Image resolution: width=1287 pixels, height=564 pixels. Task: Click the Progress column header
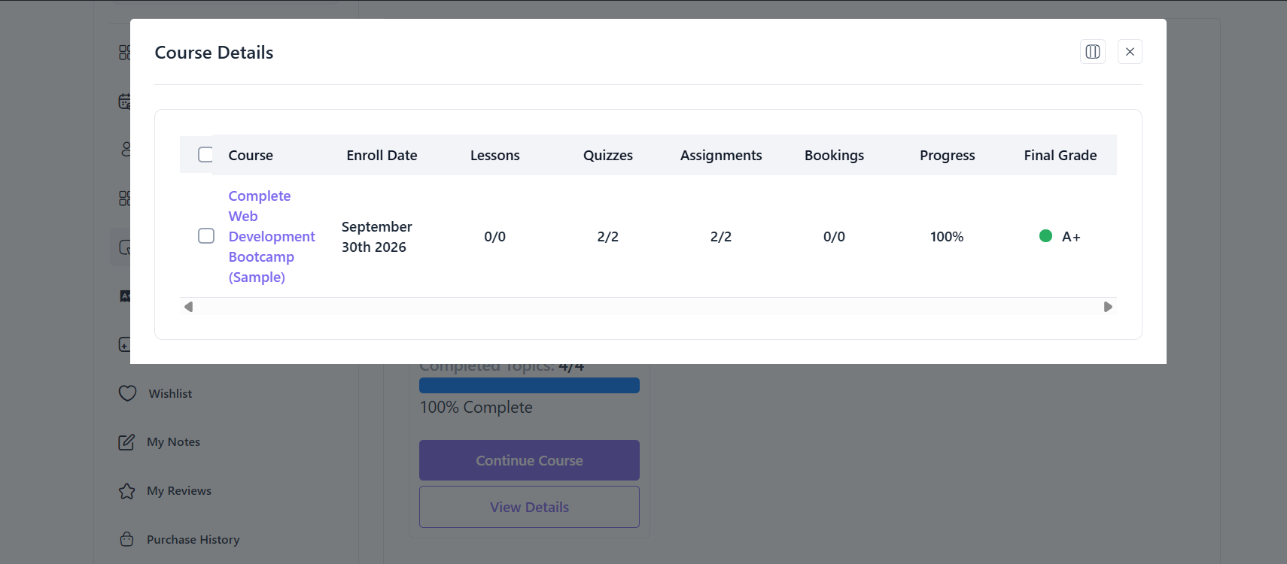[947, 155]
